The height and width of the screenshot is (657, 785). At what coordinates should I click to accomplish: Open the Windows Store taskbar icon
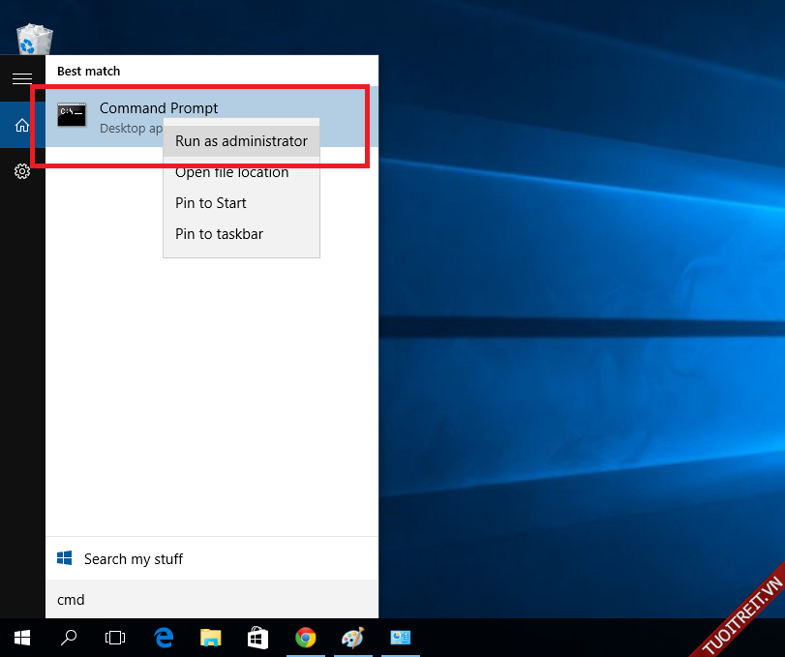tap(257, 638)
